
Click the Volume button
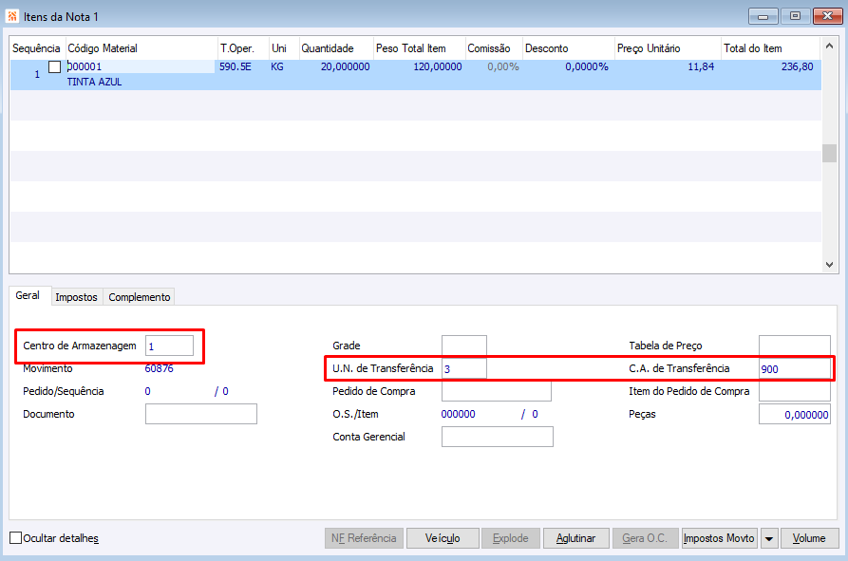tap(809, 538)
